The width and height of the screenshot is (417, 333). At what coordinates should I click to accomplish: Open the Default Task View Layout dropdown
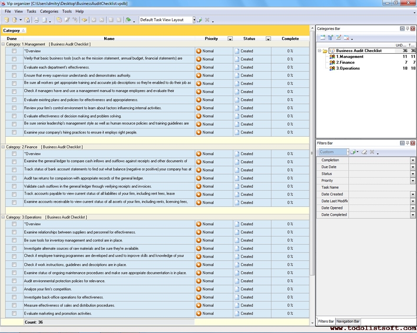(194, 20)
